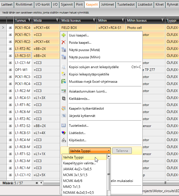Open the Tunnus column filter

[29, 20]
